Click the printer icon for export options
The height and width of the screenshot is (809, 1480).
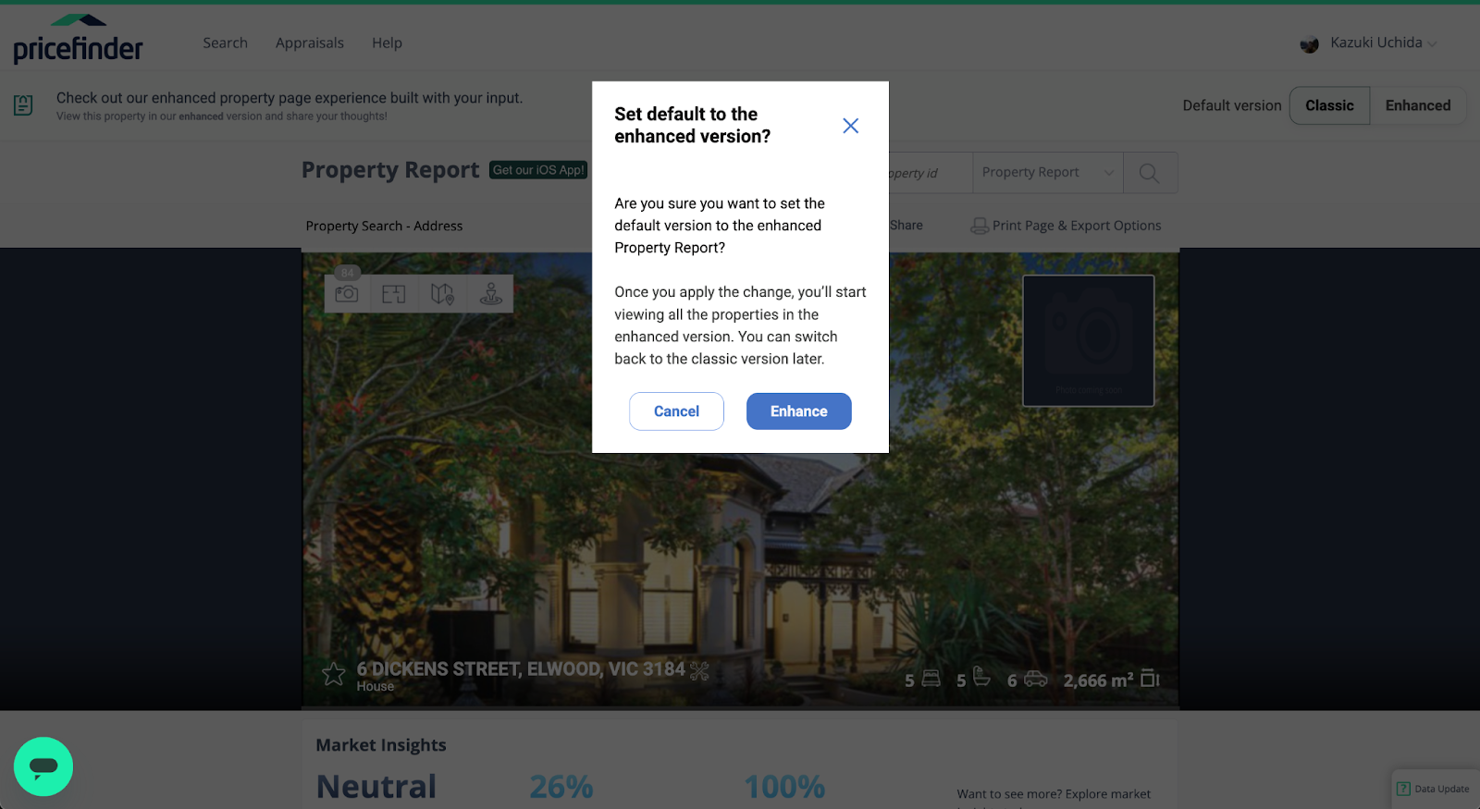(980, 226)
